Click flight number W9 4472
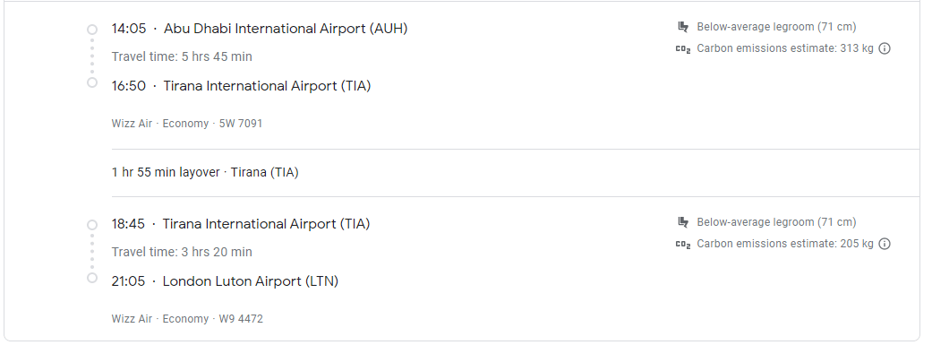The width and height of the screenshot is (932, 345). point(241,319)
